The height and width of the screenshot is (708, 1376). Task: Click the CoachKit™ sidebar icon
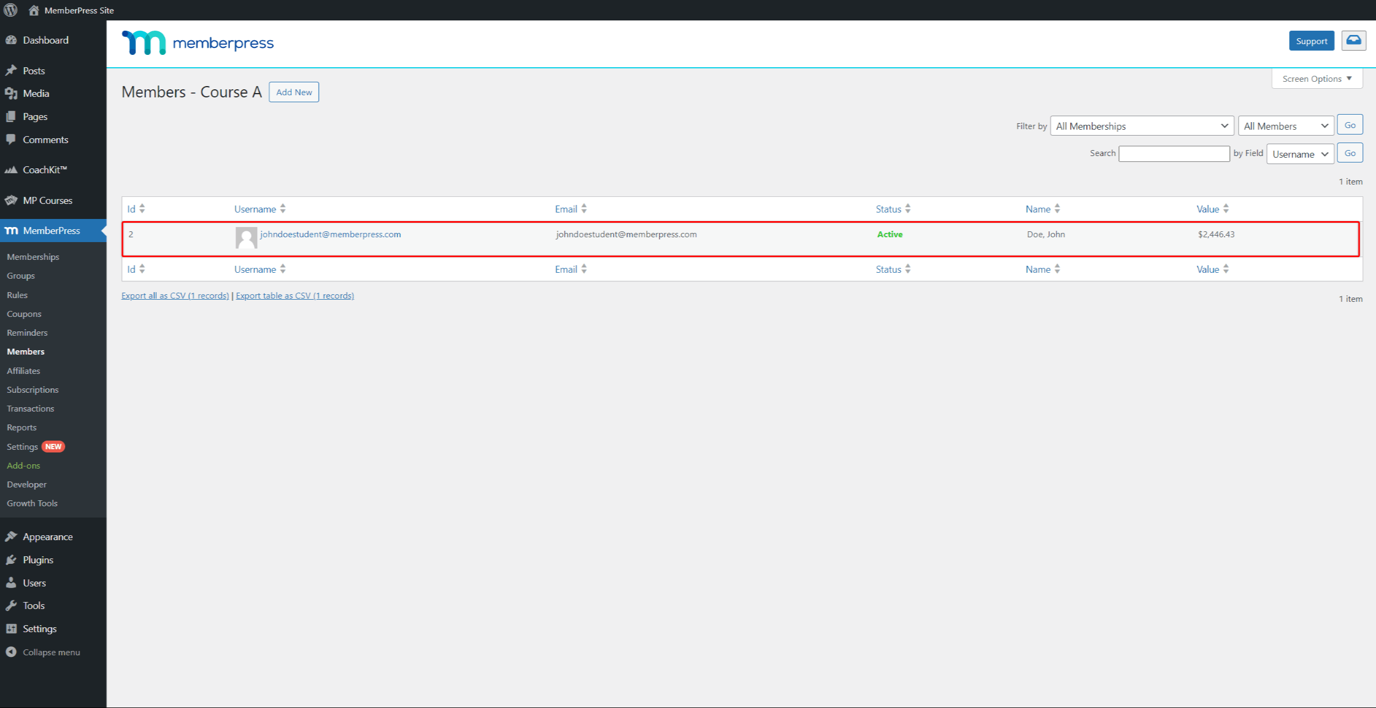tap(12, 169)
